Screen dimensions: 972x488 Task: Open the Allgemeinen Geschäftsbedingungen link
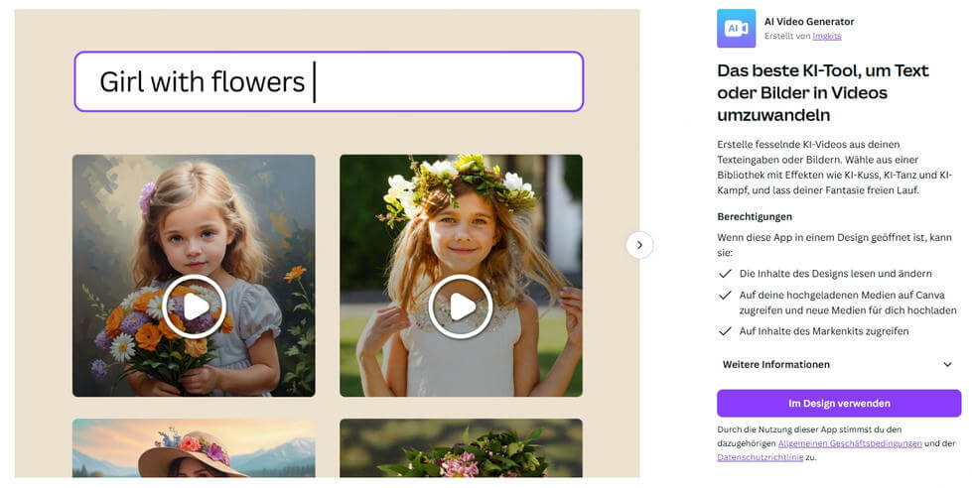click(849, 443)
